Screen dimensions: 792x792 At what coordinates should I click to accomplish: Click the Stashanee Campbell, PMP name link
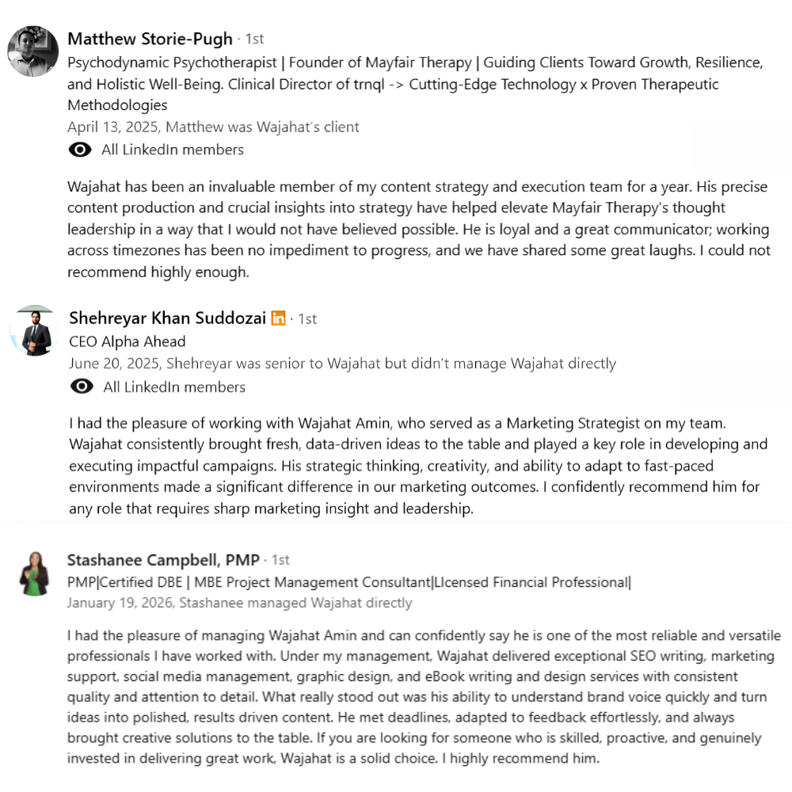(163, 560)
